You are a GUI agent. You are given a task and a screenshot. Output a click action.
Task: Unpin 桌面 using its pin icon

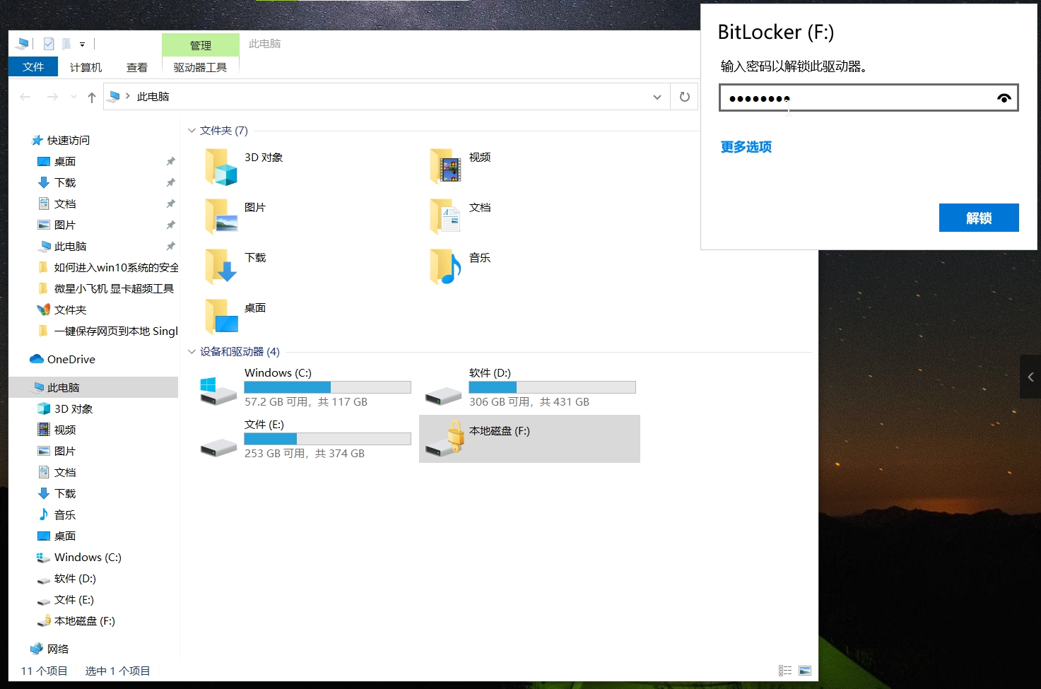(x=170, y=161)
